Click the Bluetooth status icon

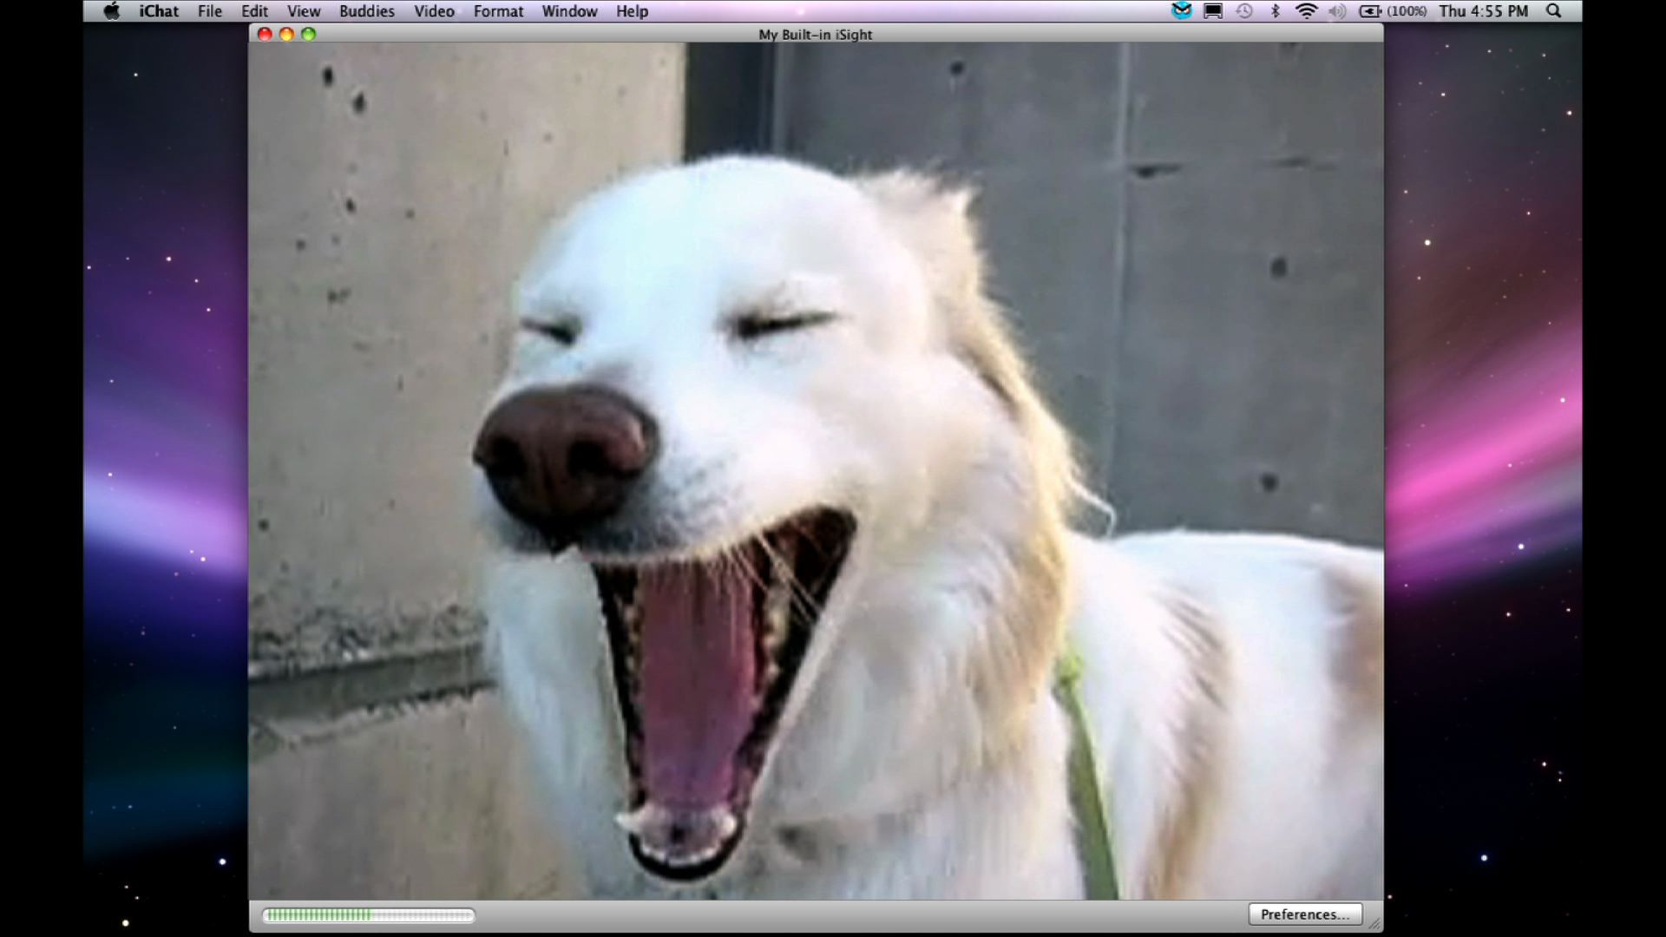1275,11
